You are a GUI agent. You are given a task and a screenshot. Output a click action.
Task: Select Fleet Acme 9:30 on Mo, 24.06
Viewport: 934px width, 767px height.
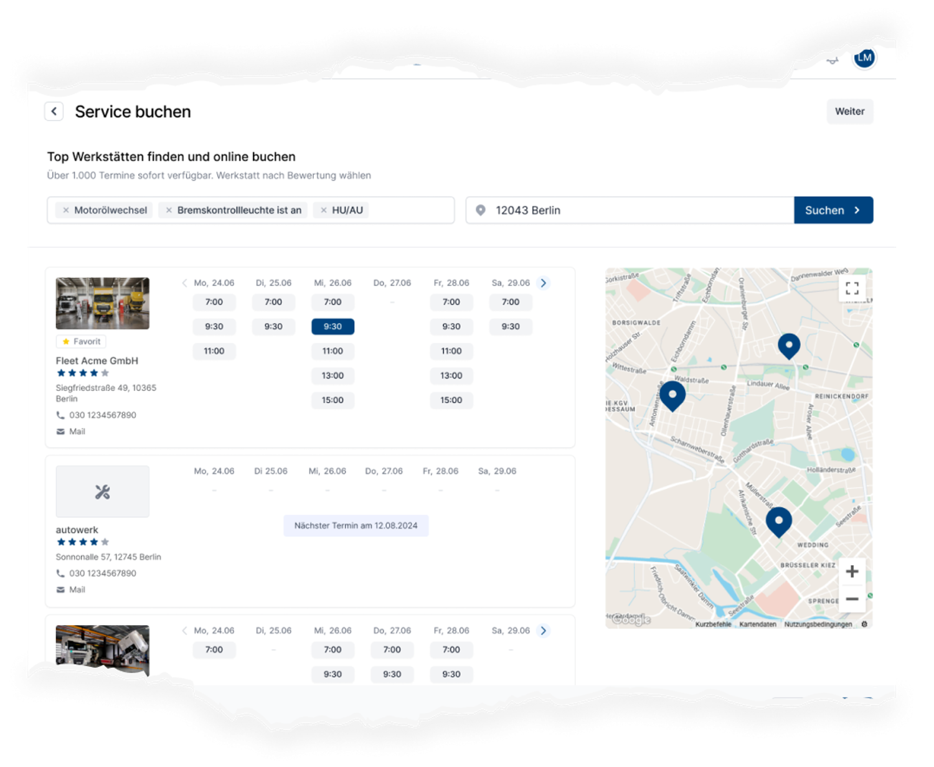[x=214, y=326]
